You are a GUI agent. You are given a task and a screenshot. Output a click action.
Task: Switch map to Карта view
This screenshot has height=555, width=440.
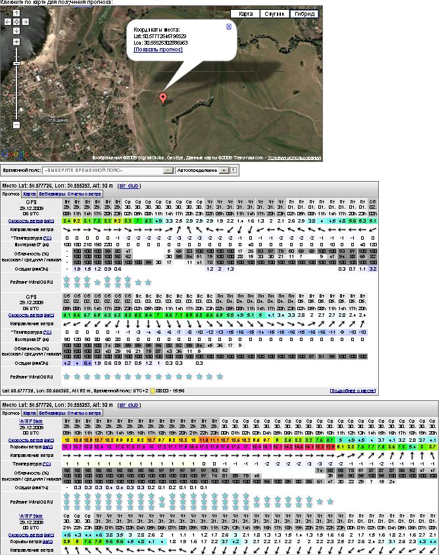pyautogui.click(x=245, y=14)
